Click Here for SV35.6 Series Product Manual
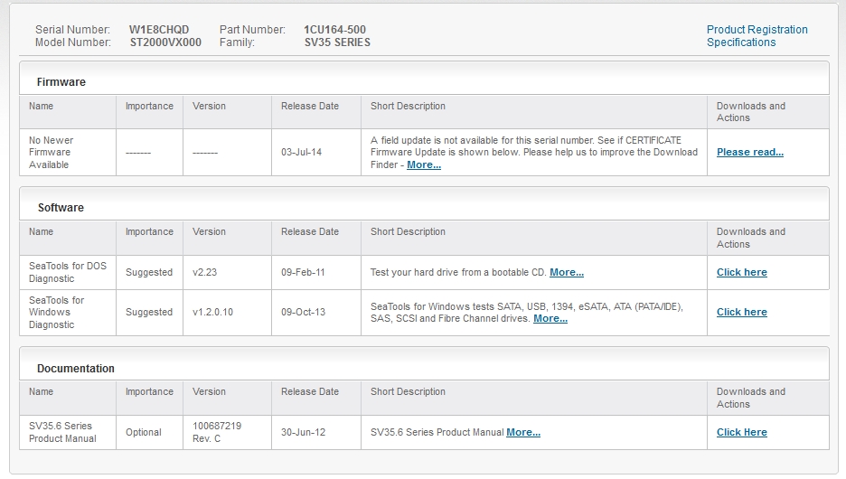 [741, 433]
